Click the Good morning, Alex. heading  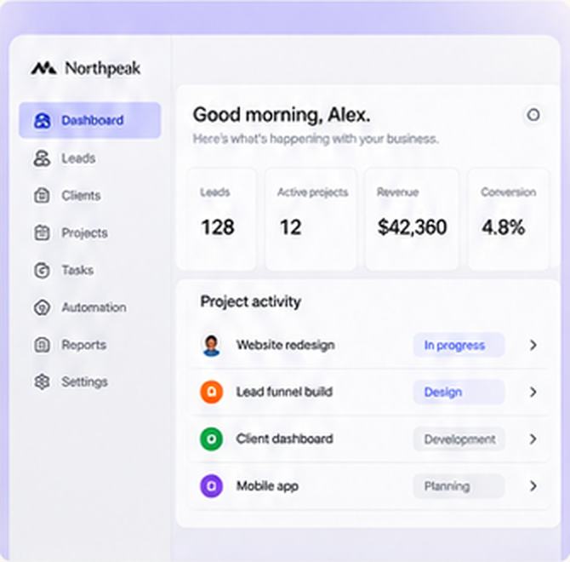[282, 115]
